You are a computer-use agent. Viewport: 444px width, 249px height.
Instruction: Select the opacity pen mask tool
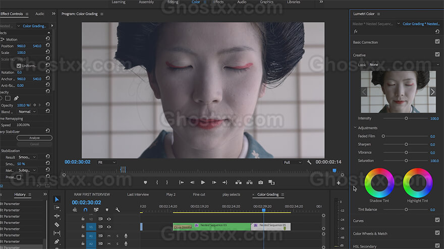tap(16, 98)
